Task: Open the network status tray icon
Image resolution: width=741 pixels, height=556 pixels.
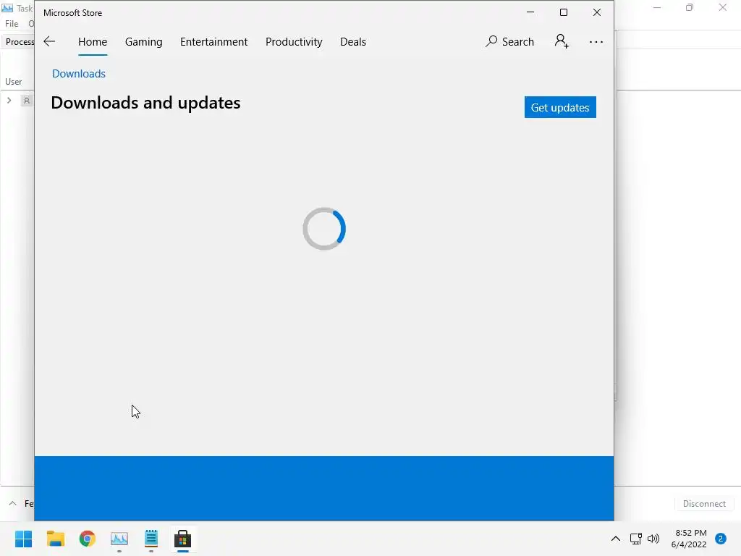Action: [x=635, y=539]
